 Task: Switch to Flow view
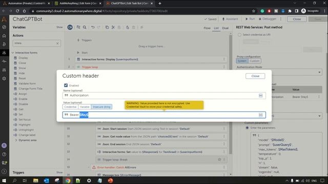207,28
